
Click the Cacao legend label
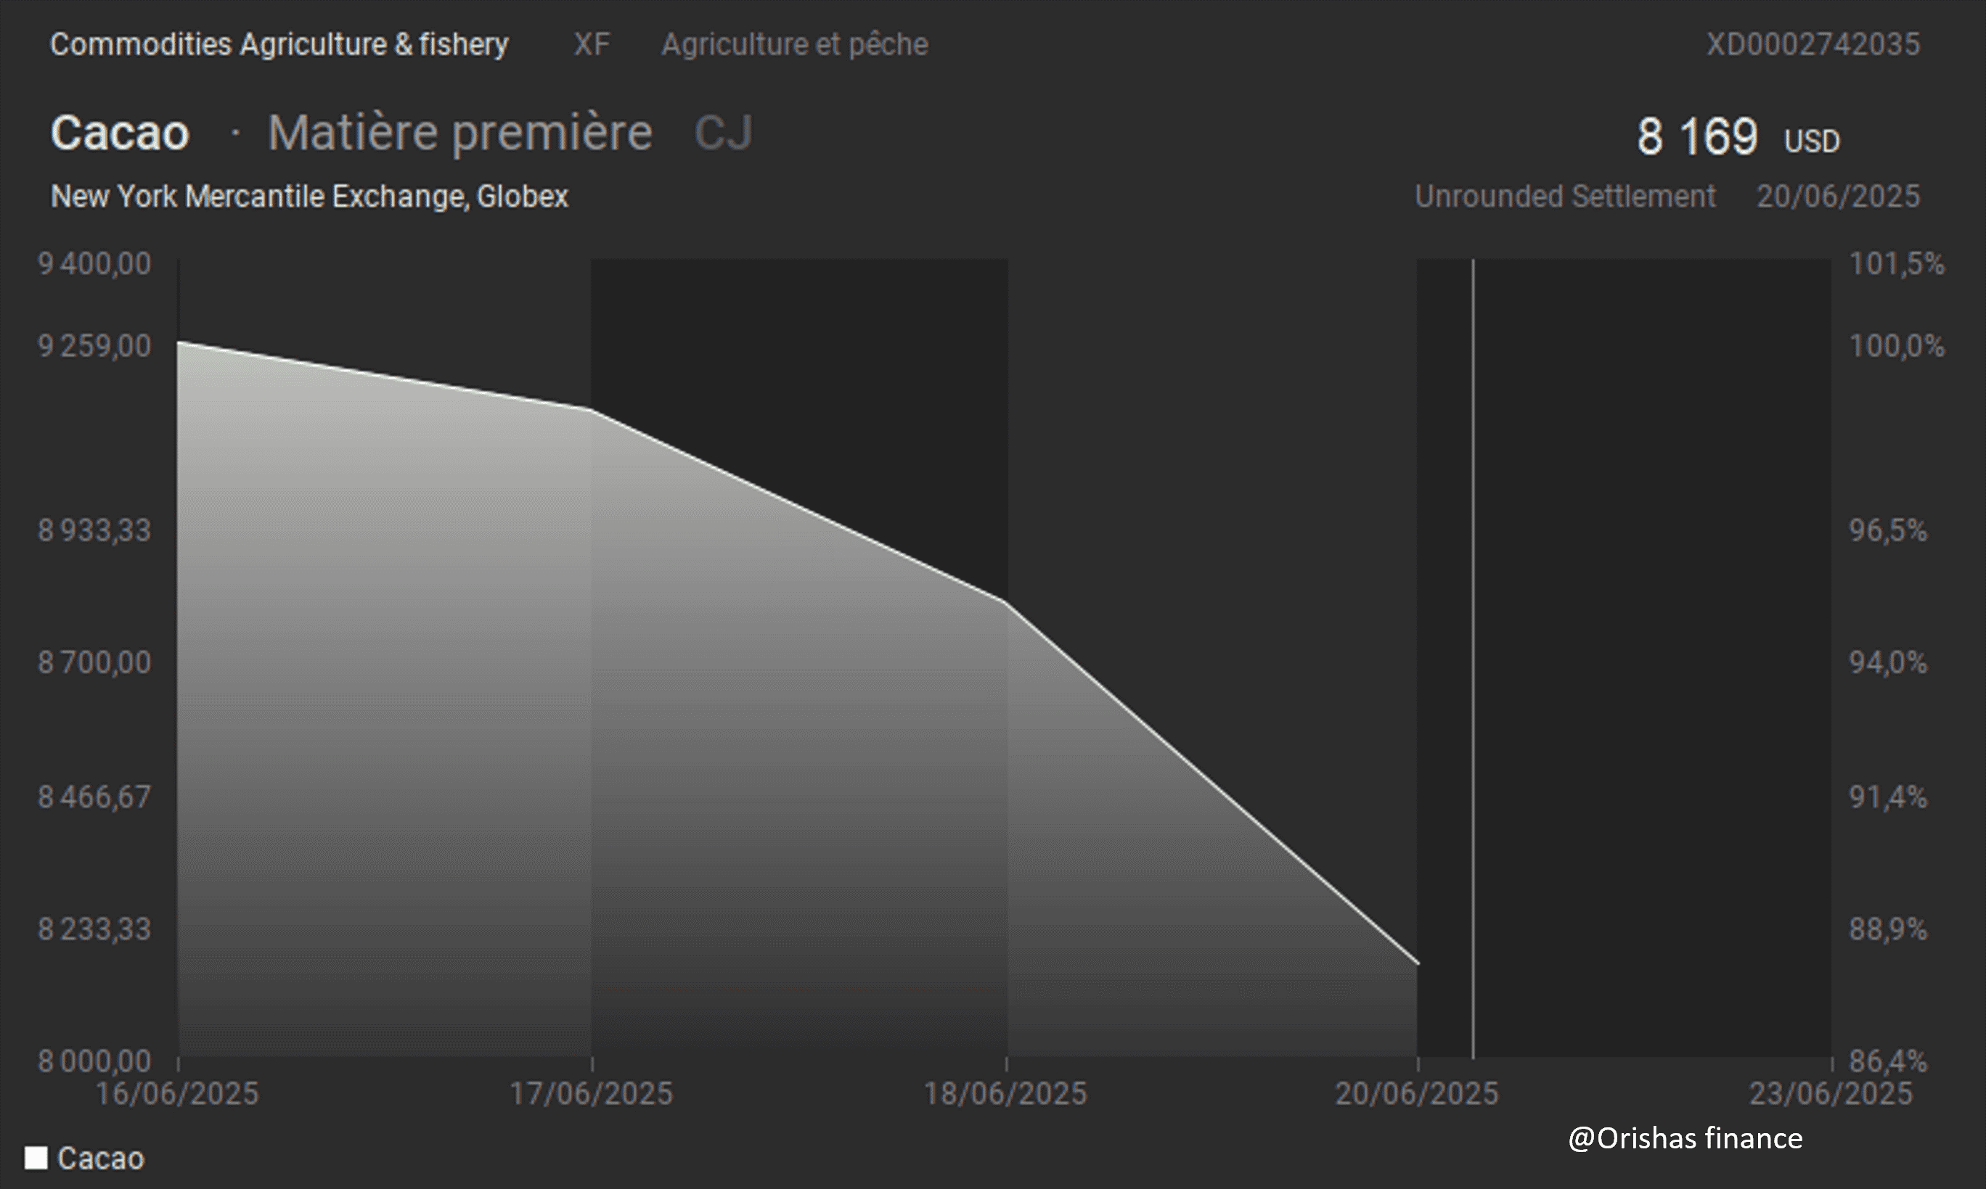[101, 1159]
